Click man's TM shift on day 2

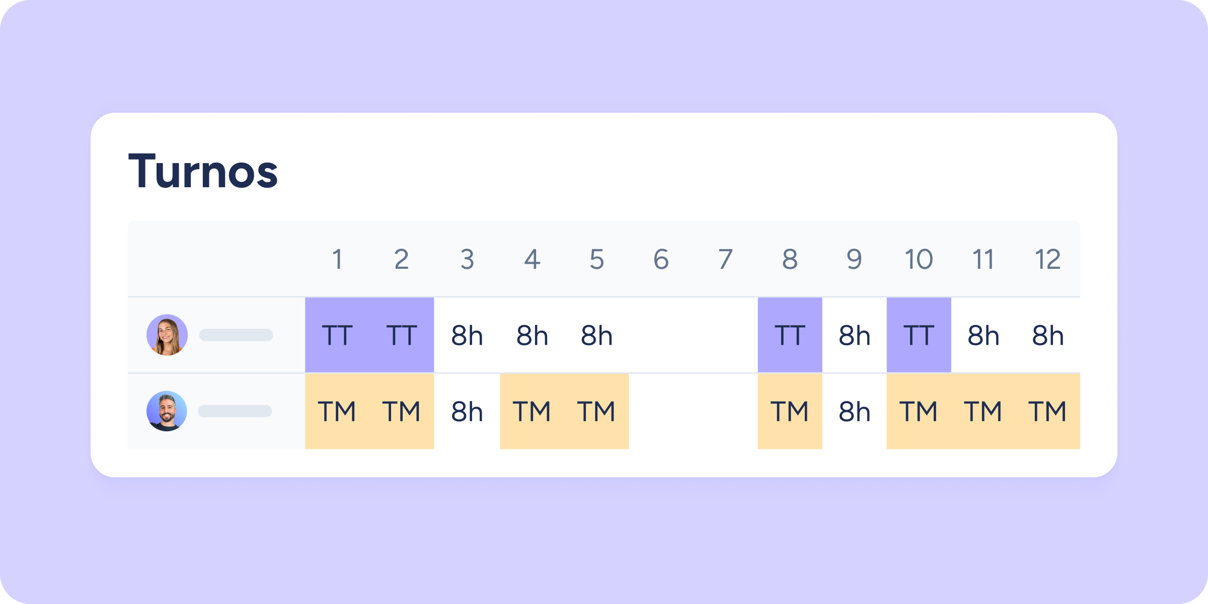click(x=402, y=411)
